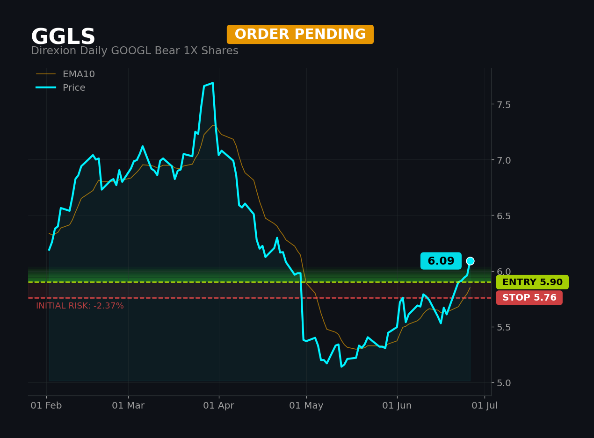Click the INITIAL RISK -2.37% text
This screenshot has width=594, height=438.
point(80,306)
